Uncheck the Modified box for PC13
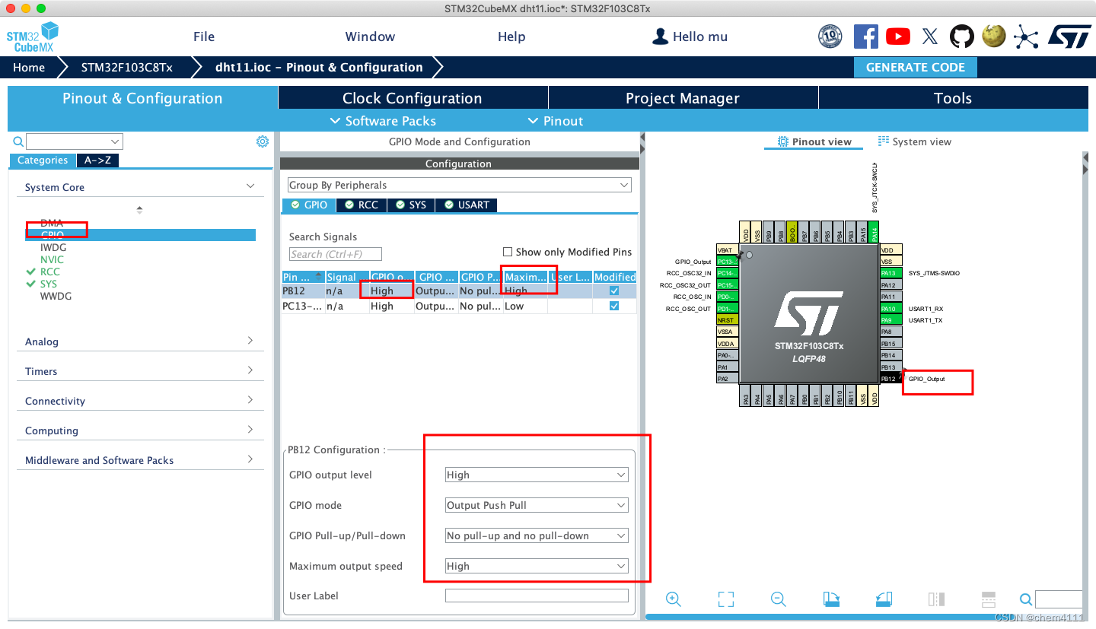 point(614,306)
